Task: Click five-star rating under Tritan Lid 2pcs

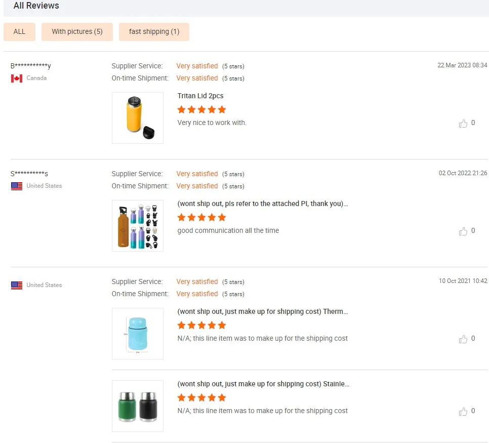Action: tap(201, 110)
